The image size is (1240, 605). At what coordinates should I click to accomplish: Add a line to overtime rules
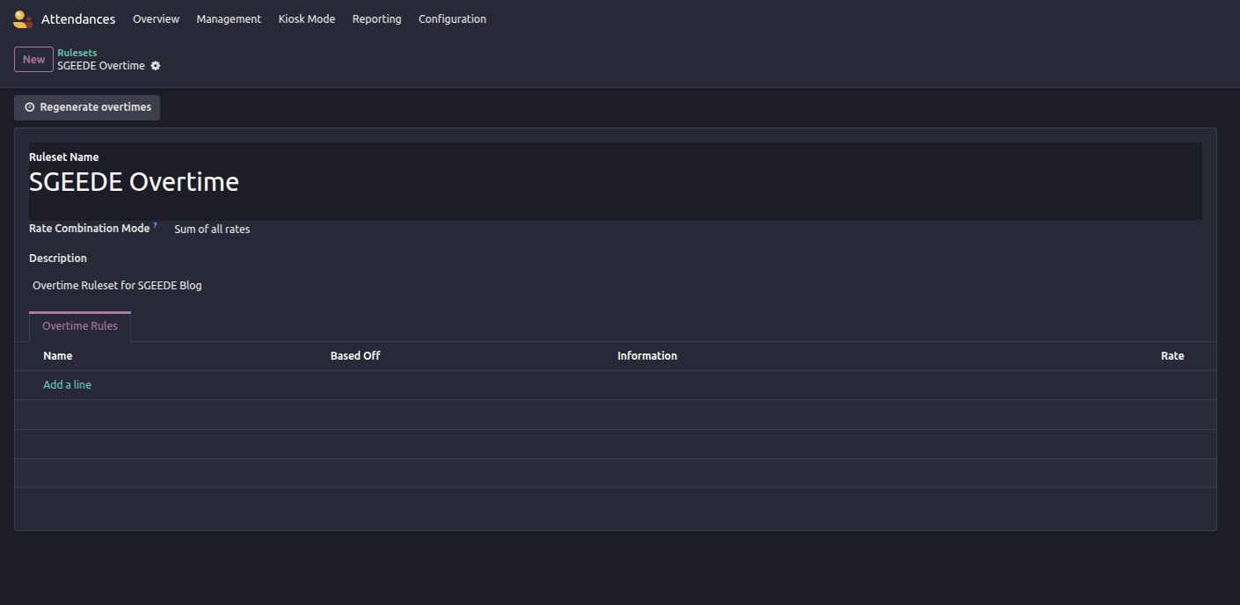(68, 385)
